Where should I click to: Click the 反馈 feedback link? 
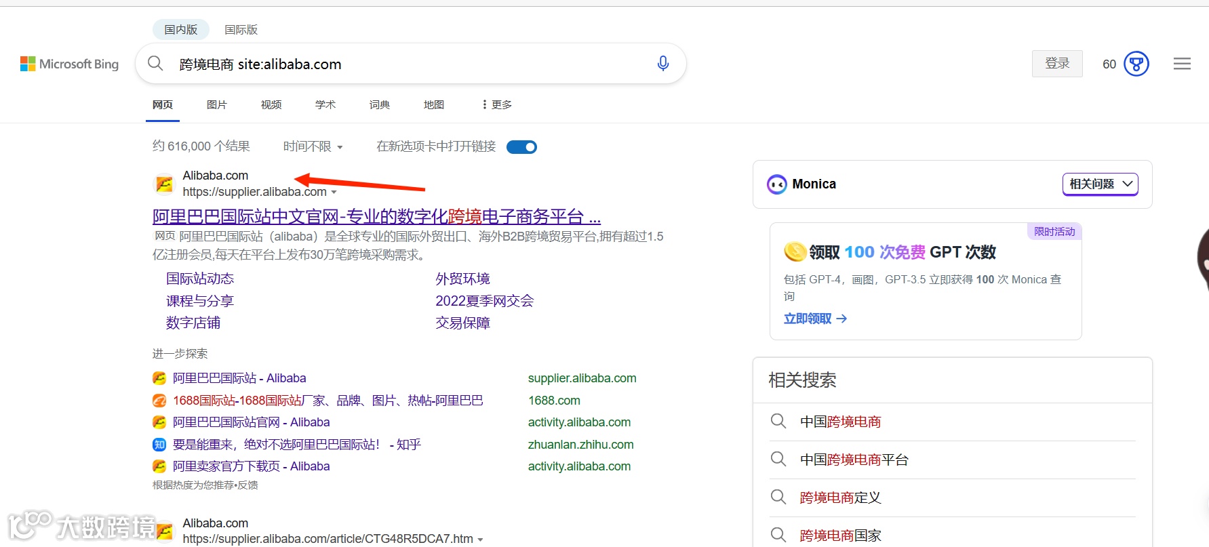247,485
